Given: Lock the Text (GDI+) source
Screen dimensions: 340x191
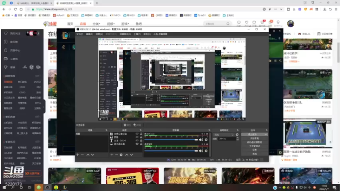Looking at the screenshot, I should click(x=141, y=140).
